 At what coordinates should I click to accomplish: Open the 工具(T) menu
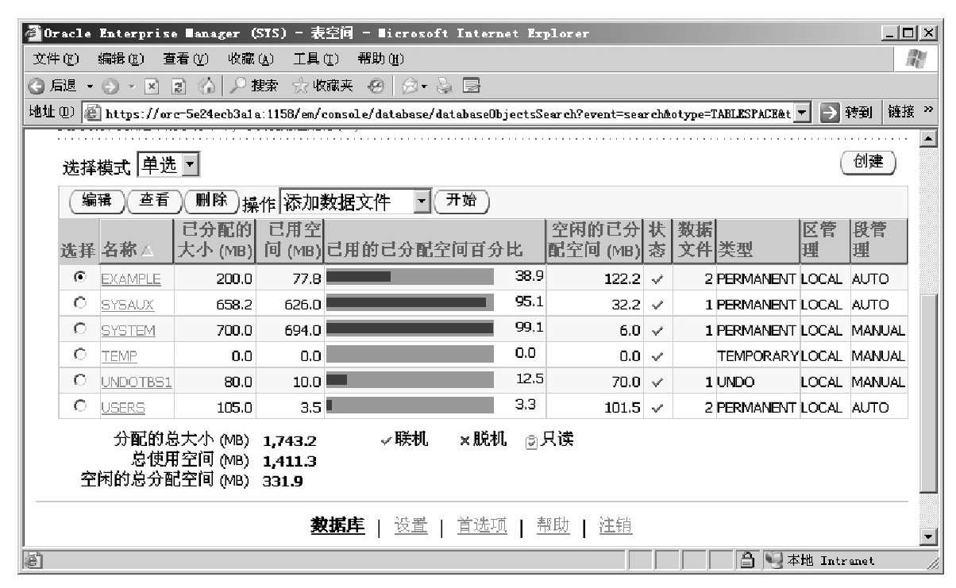click(x=318, y=59)
